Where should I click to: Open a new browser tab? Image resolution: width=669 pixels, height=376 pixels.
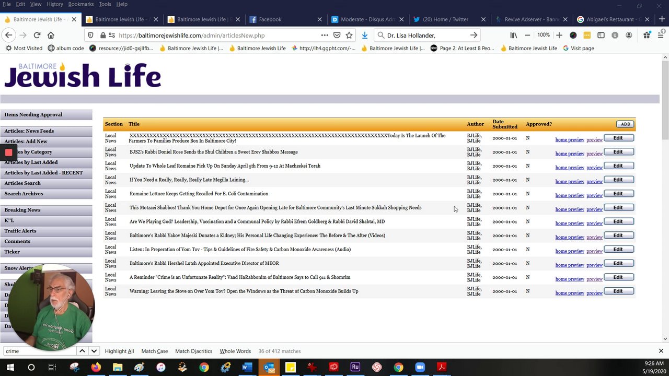pos(661,19)
